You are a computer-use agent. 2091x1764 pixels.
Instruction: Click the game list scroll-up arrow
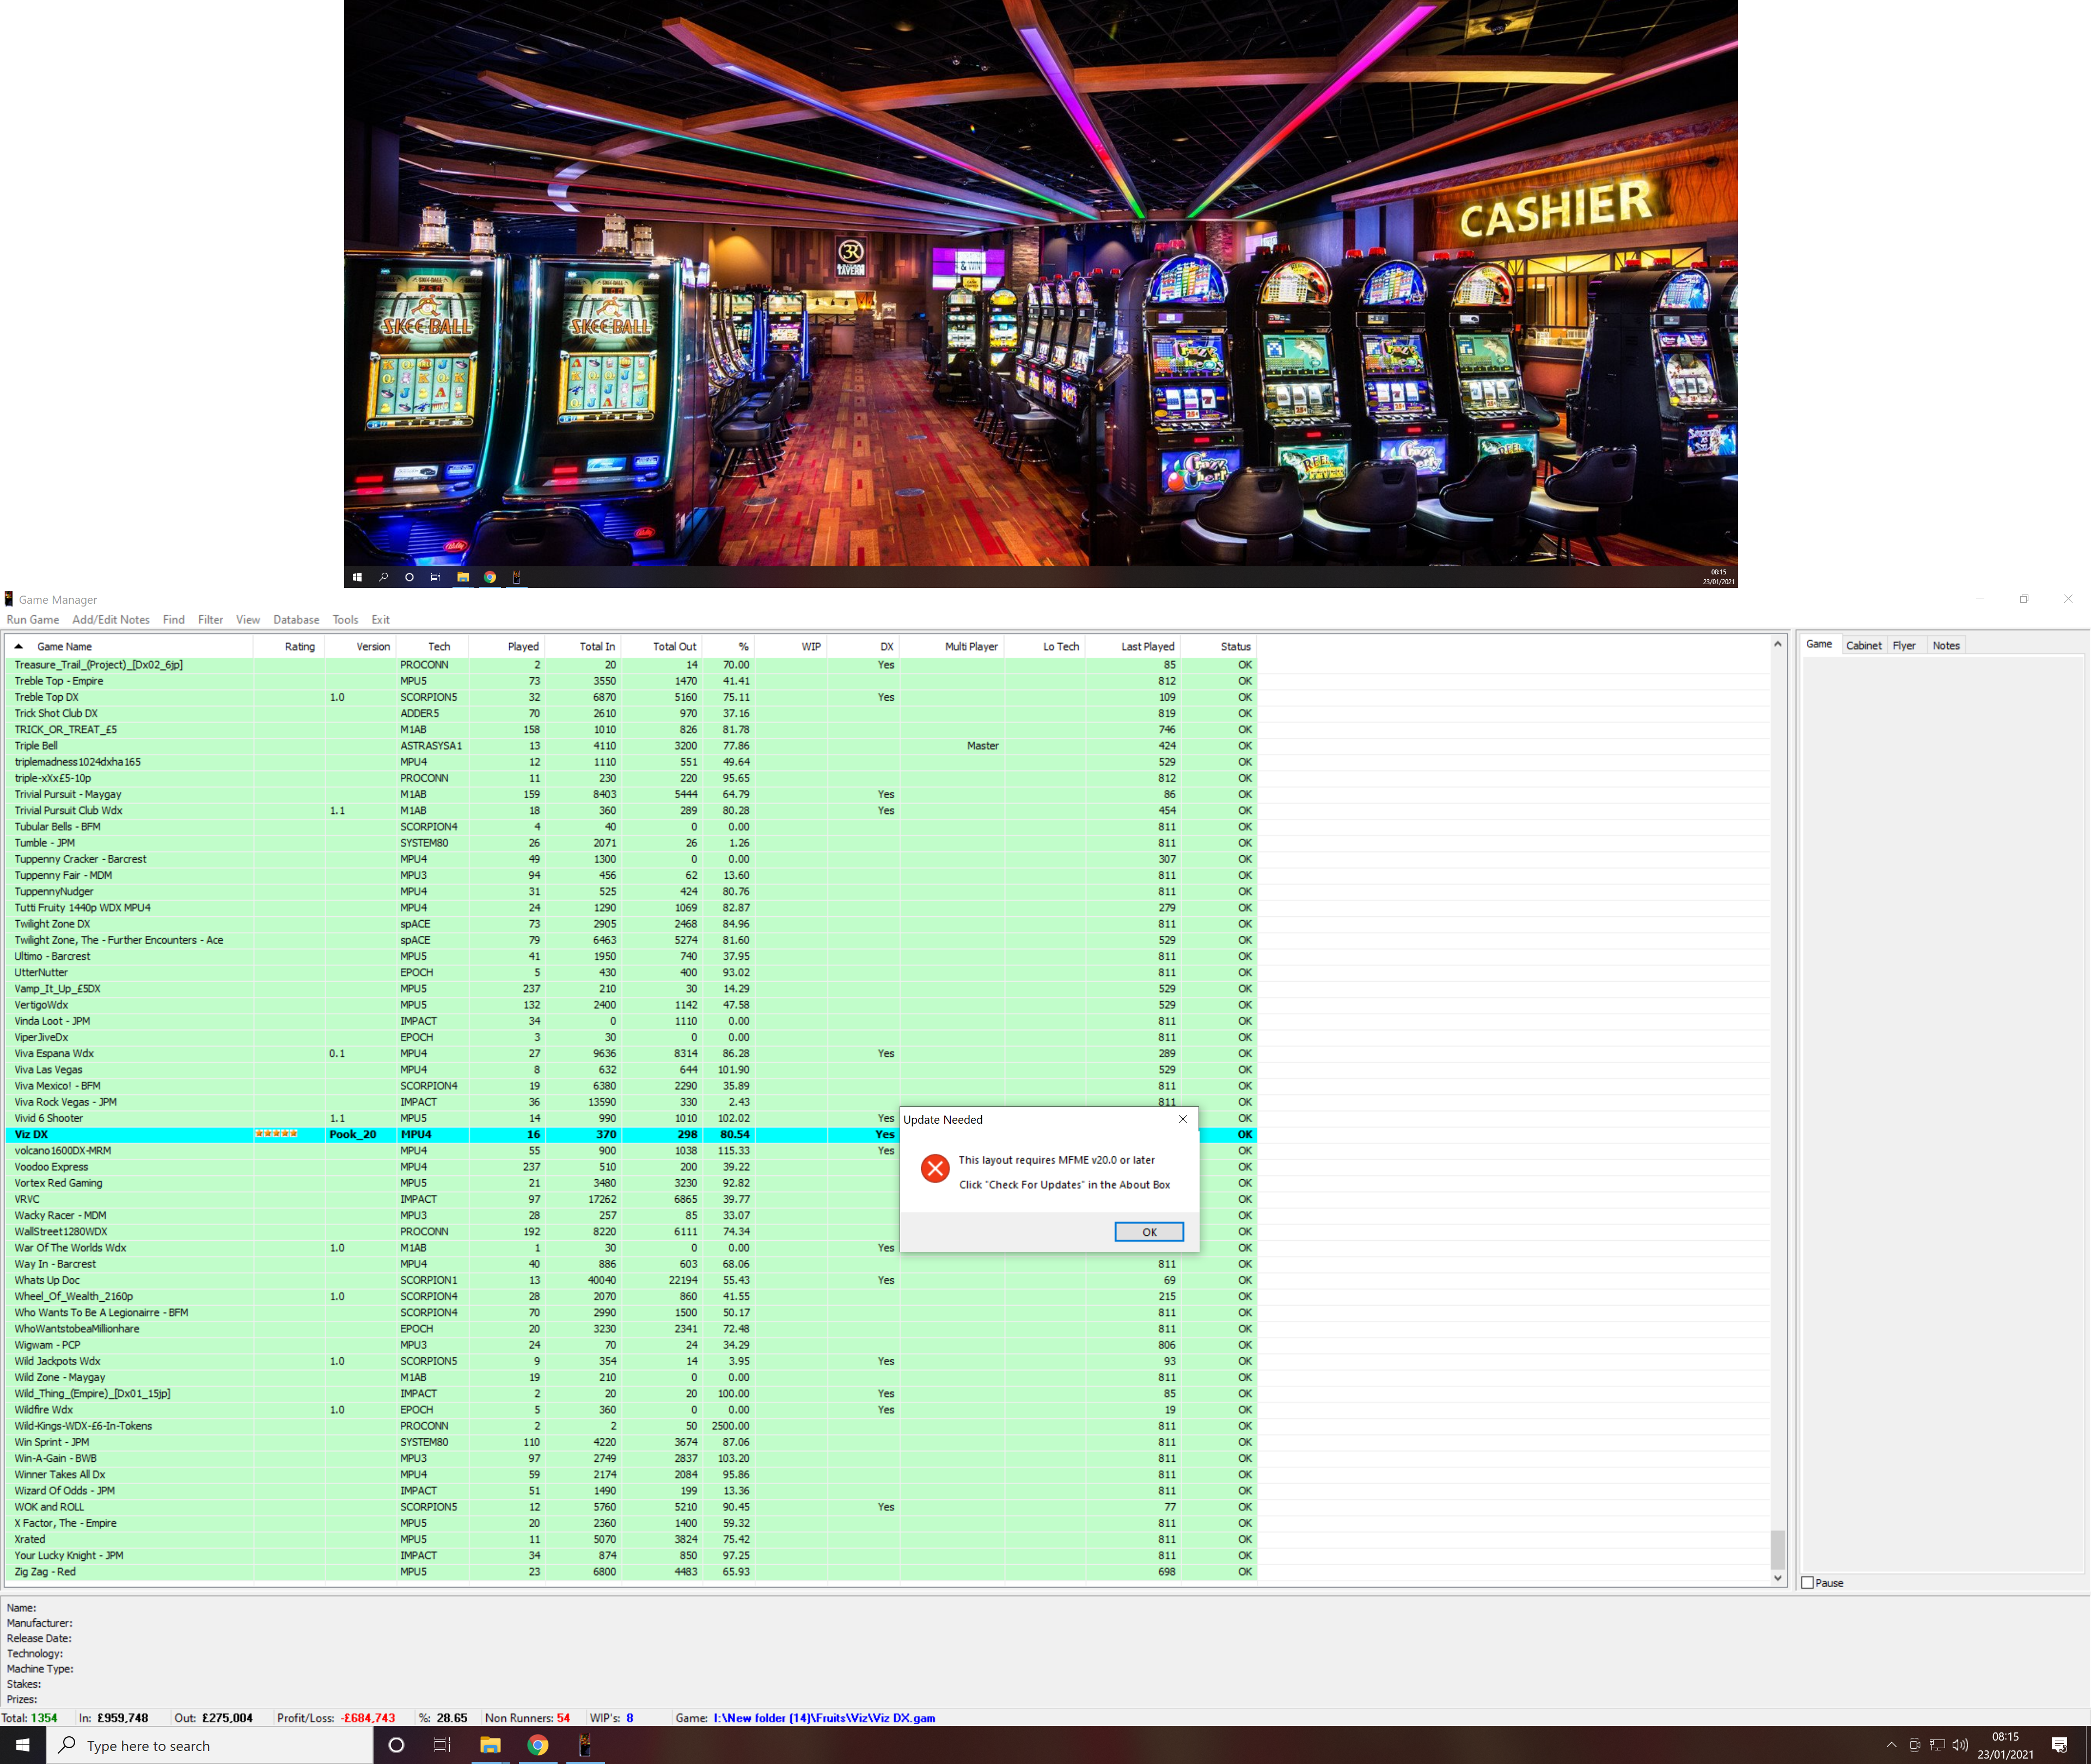coord(1778,645)
